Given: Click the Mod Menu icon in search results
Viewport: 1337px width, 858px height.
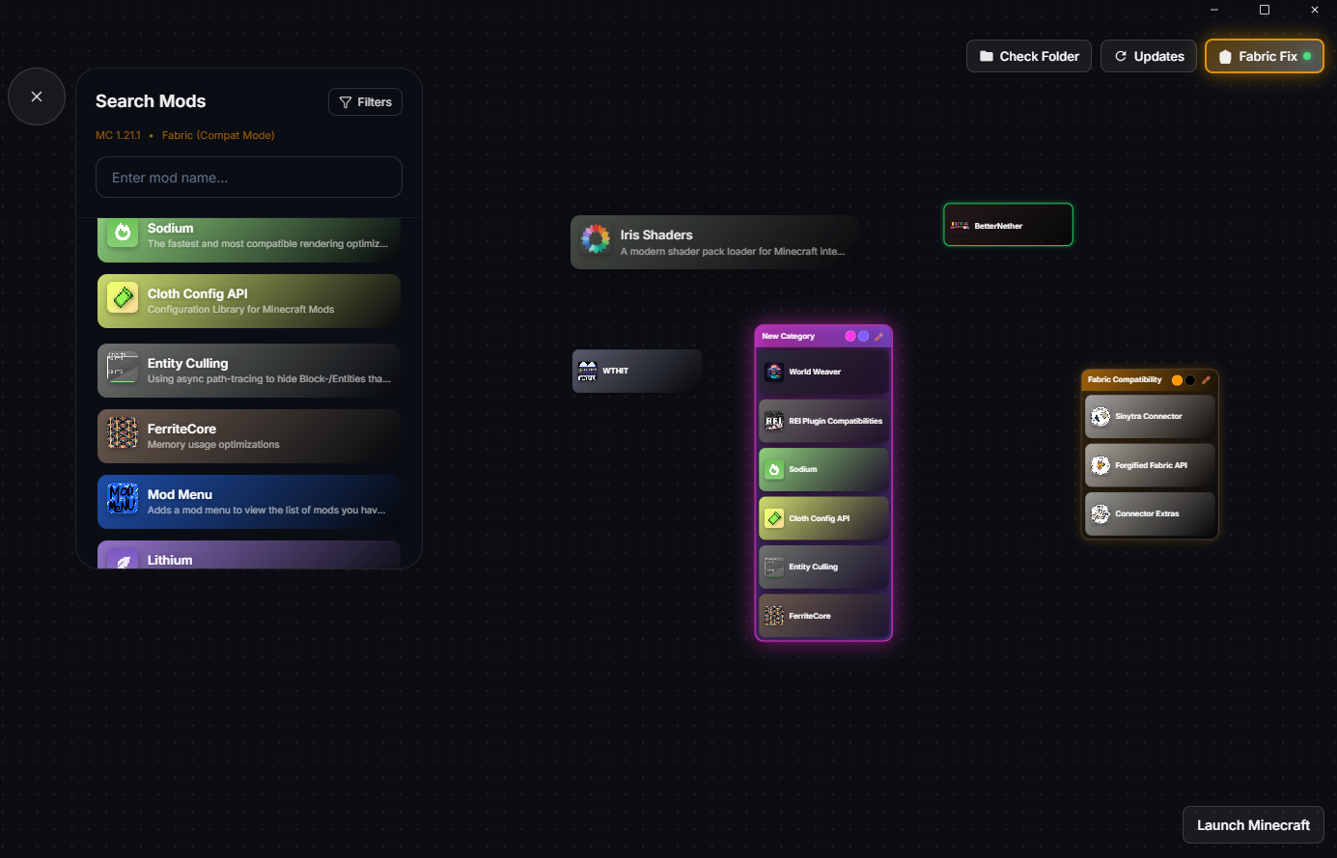Looking at the screenshot, I should tap(123, 499).
